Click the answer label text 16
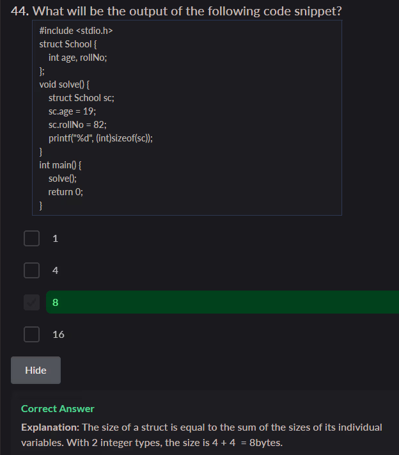Viewport: 399px width, 455px height. (x=58, y=334)
